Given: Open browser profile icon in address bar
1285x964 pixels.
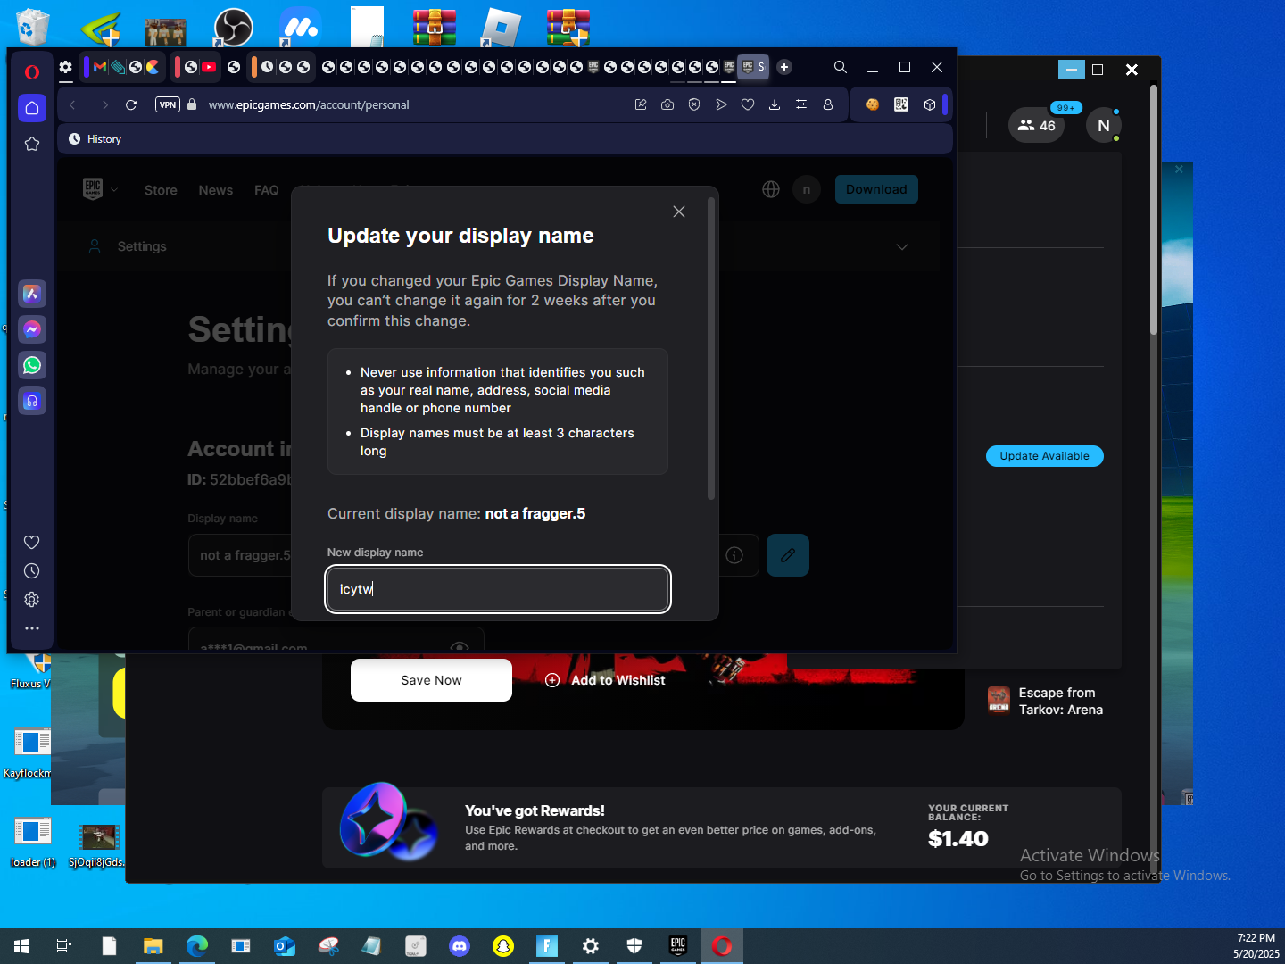Looking at the screenshot, I should coord(828,104).
